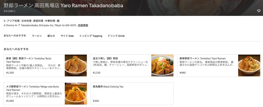This screenshot has width=263, height=107.
Task: Select the Black Oolong Tea item card
Action: click(132, 94)
